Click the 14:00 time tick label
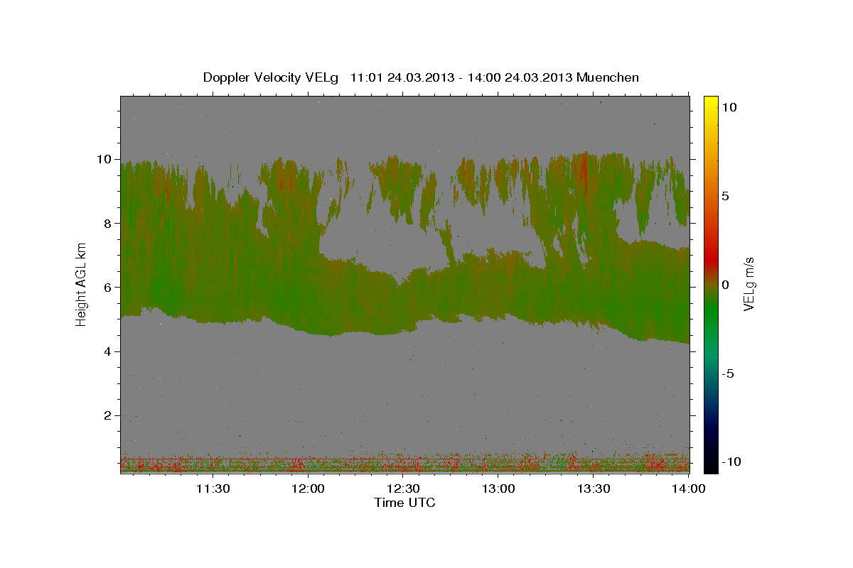This screenshot has width=853, height=568. (x=688, y=488)
